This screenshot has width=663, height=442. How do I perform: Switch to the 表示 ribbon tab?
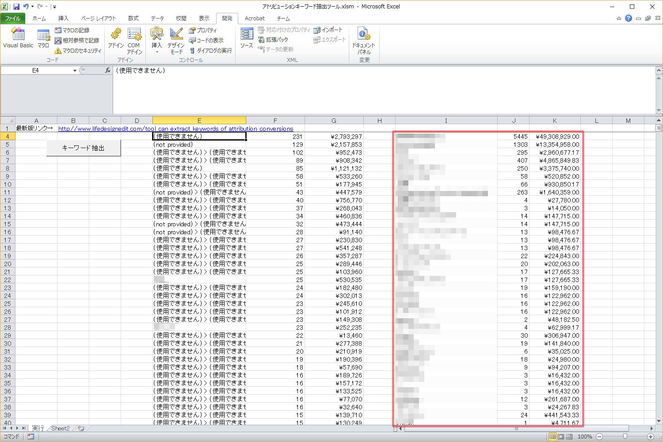pyautogui.click(x=204, y=19)
